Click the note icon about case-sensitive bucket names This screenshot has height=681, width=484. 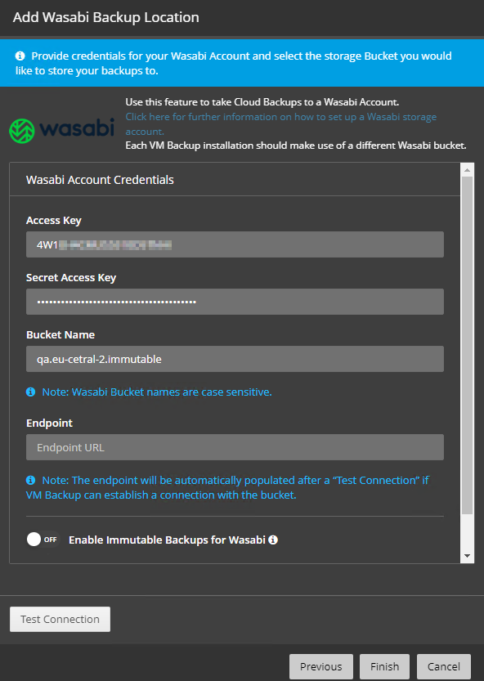pos(30,392)
